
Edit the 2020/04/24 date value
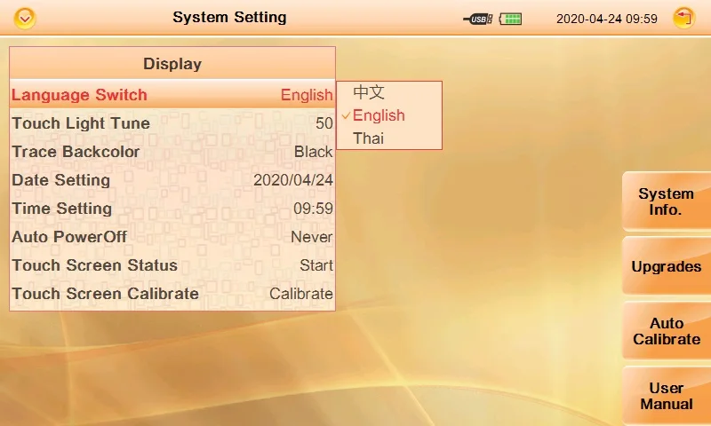293,180
